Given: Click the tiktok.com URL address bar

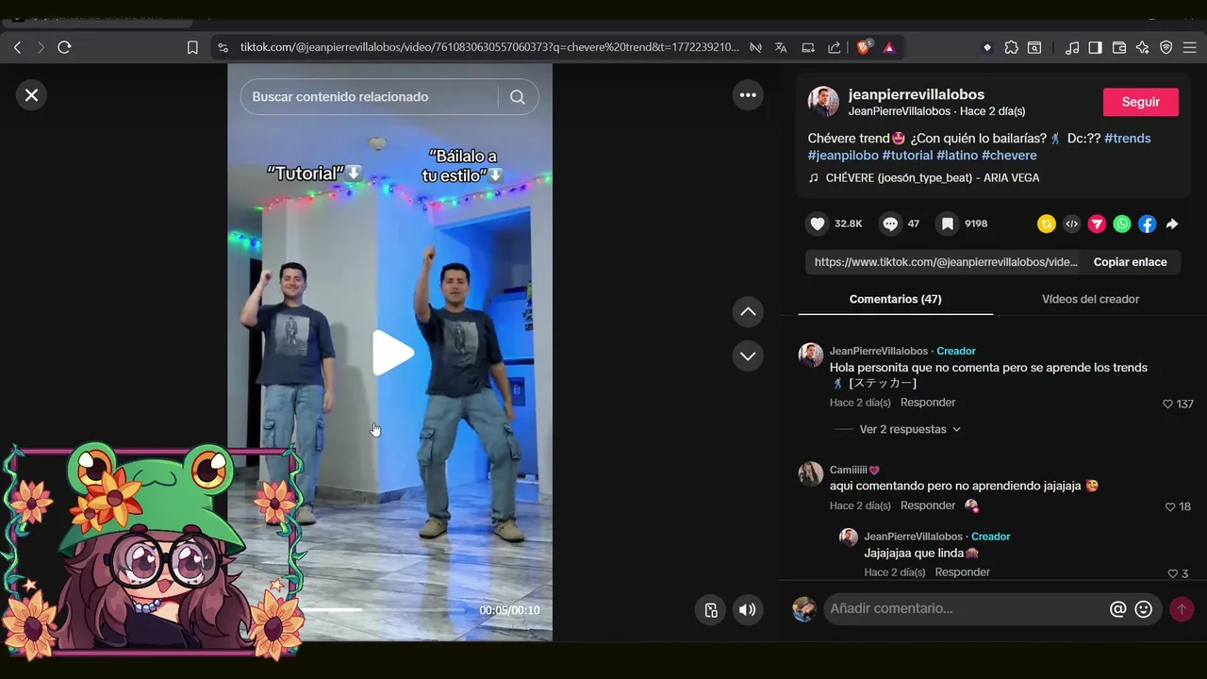Looking at the screenshot, I should (x=489, y=47).
